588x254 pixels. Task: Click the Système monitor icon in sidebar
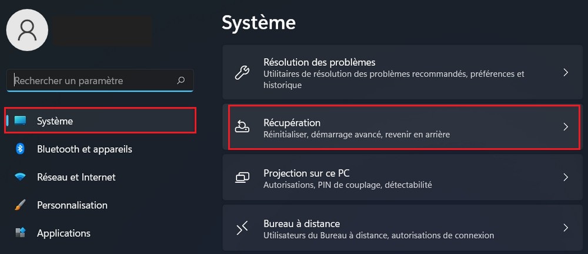pos(21,121)
